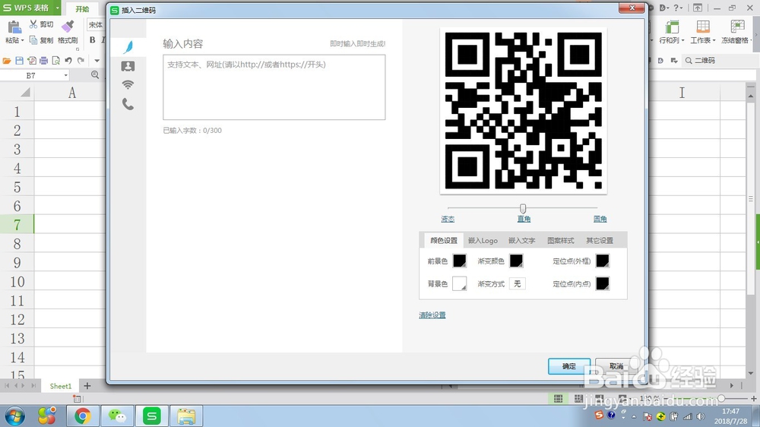Open the 定位点(内点) color swatch
Screen dimensions: 760x427
[603, 283]
